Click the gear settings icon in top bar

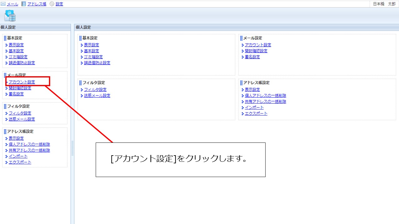tap(52, 4)
